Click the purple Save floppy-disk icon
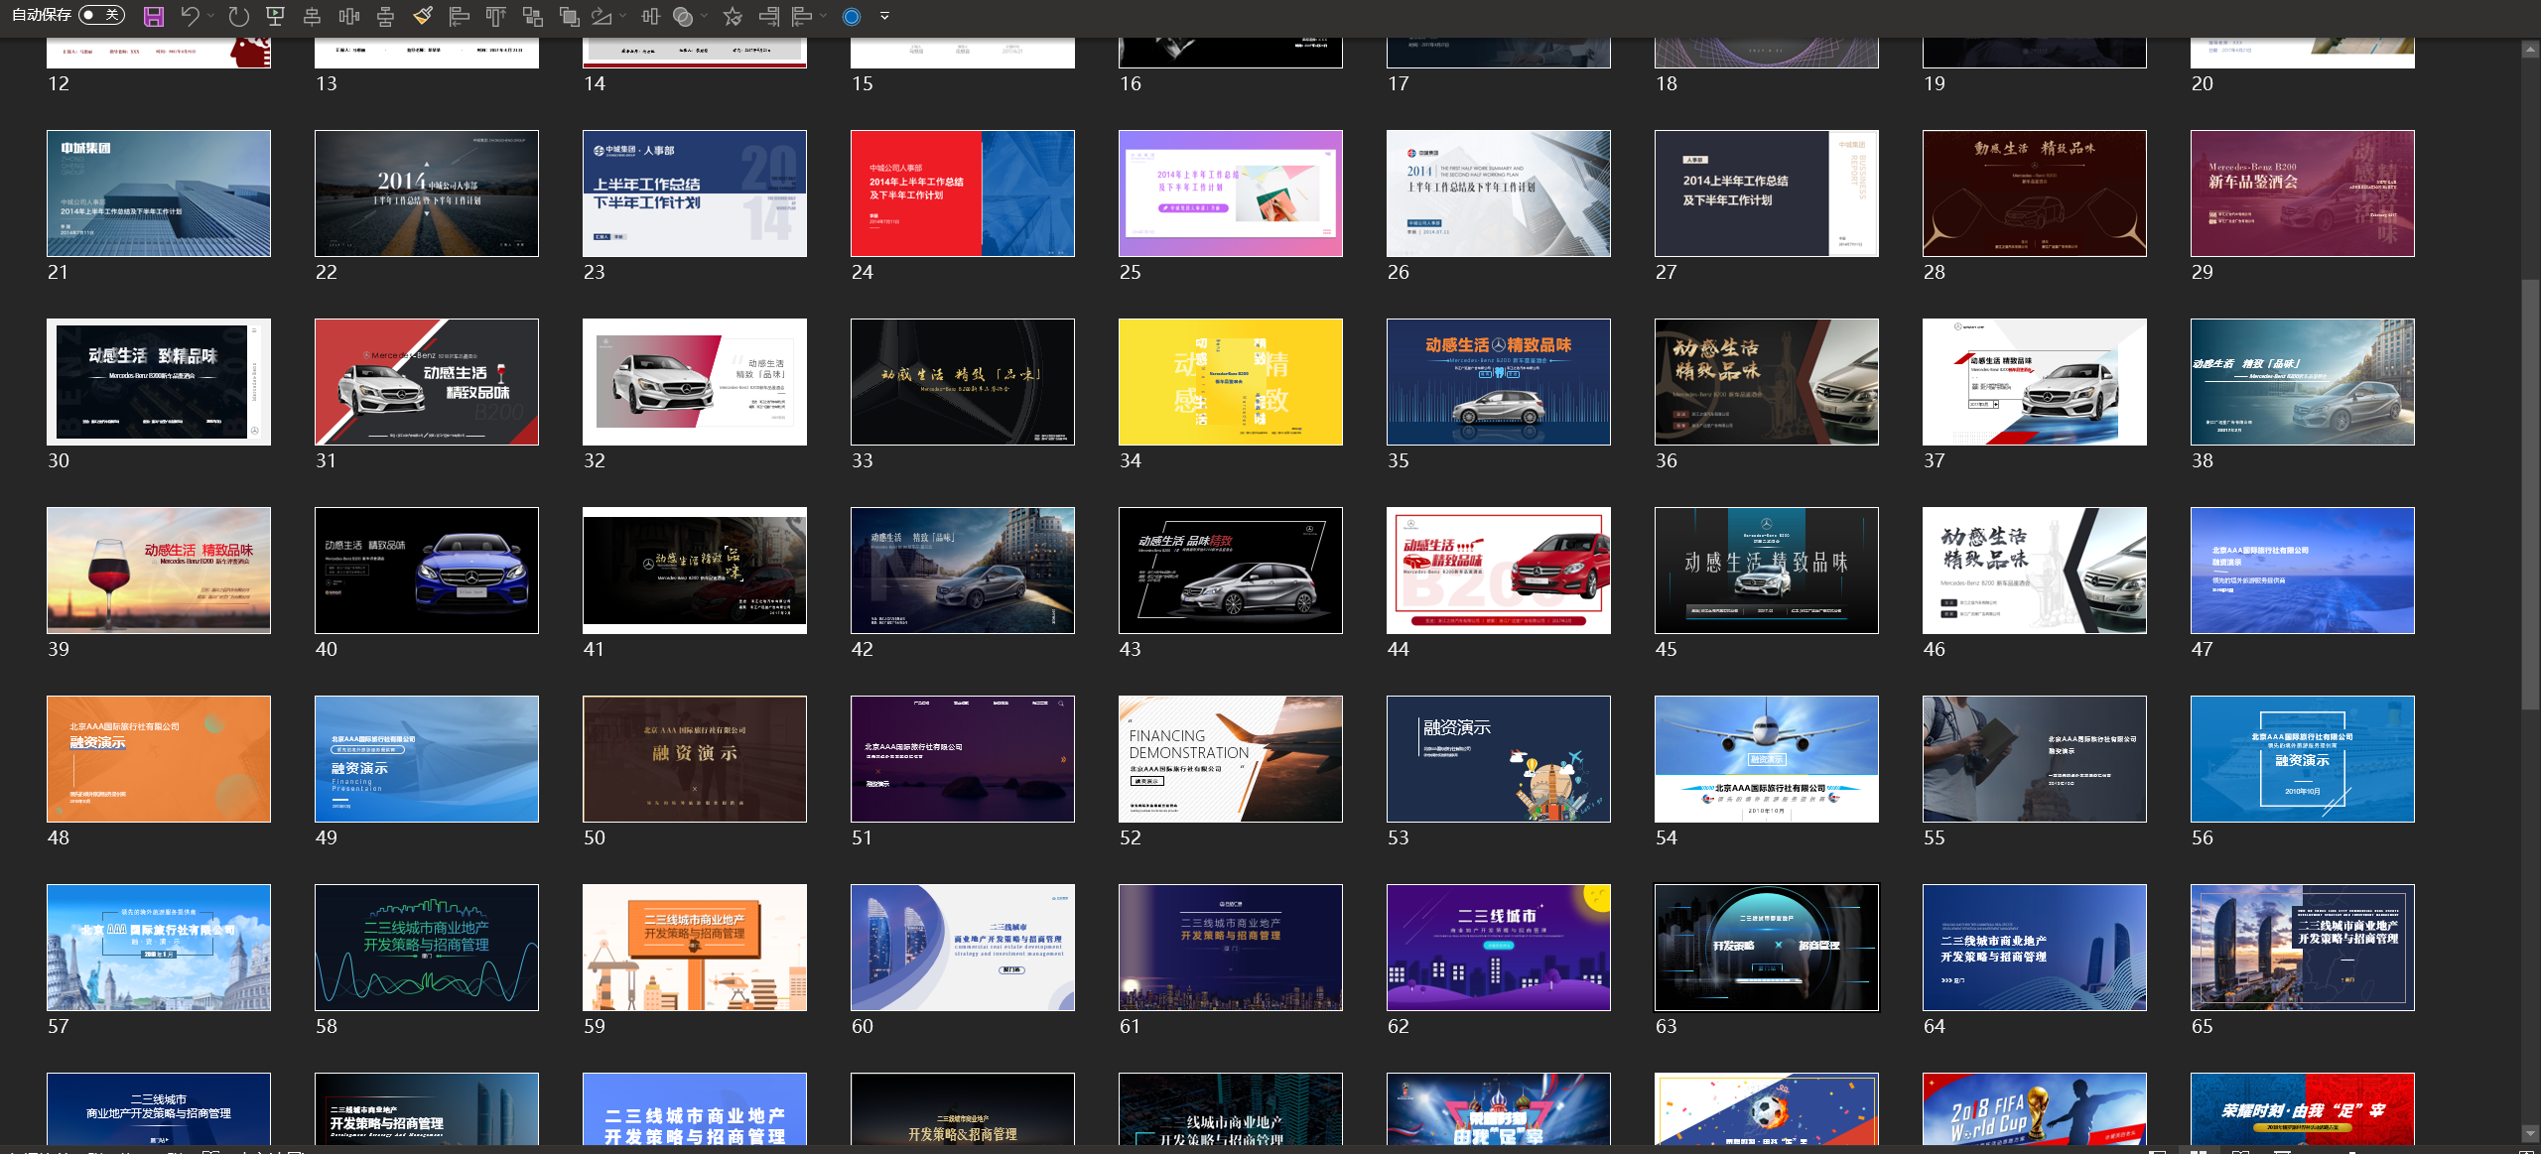Screen dimensions: 2541x1154 153,16
